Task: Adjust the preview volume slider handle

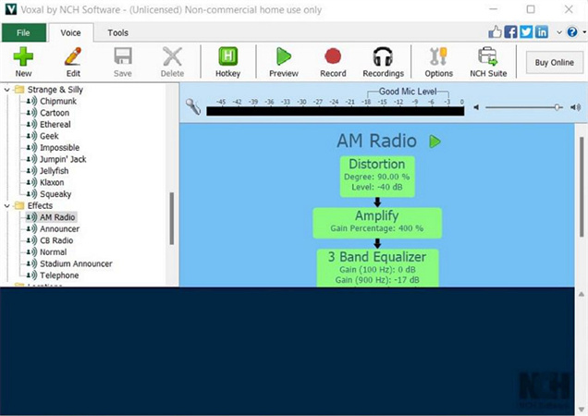Action: click(557, 107)
